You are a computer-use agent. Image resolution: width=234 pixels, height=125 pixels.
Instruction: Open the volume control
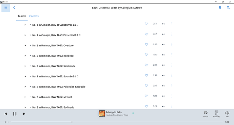tap(227, 114)
